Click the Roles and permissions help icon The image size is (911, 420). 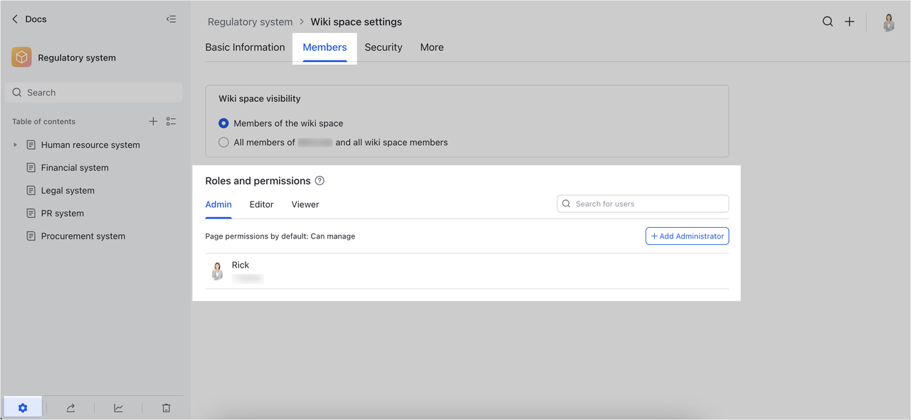pyautogui.click(x=319, y=181)
